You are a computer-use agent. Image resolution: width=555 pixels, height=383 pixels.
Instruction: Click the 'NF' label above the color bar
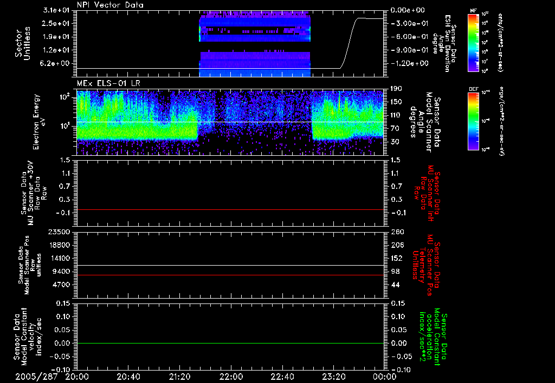coord(474,11)
